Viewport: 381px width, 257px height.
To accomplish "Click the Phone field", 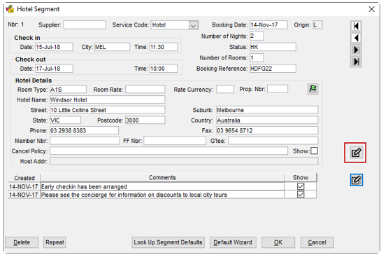I will click(x=84, y=130).
